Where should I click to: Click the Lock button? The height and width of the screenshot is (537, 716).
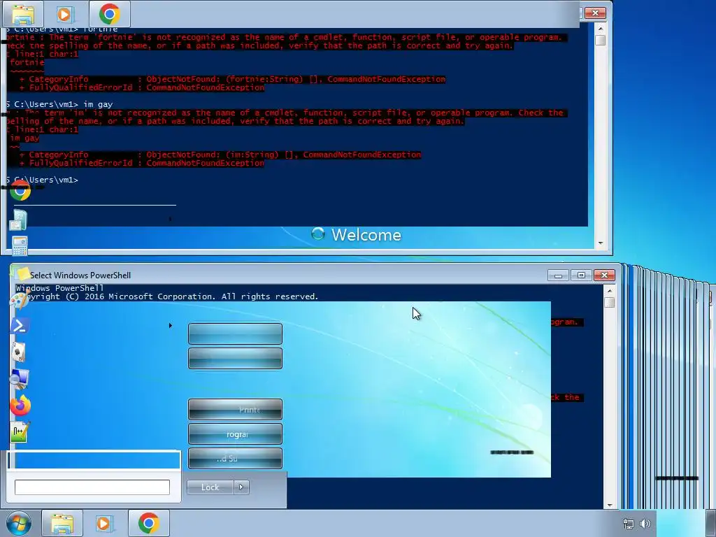point(210,487)
